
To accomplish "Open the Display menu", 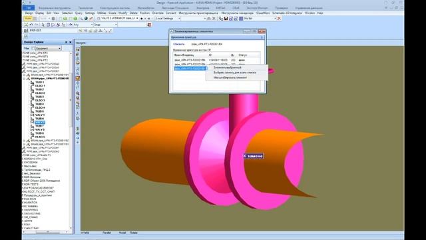I will click(x=40, y=13).
